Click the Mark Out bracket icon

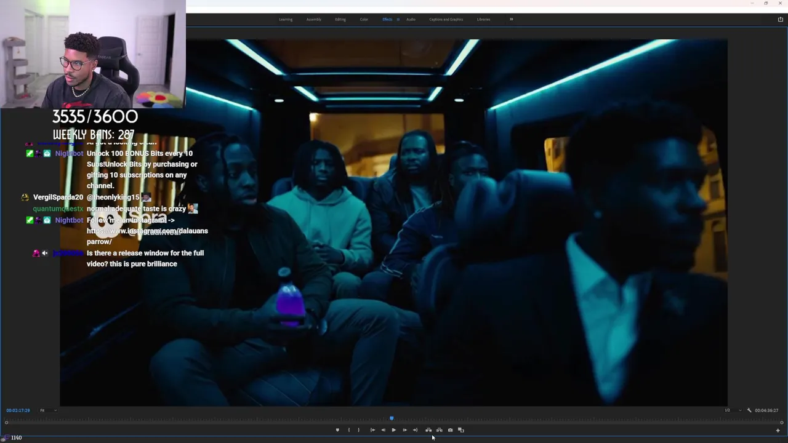[x=358, y=430]
